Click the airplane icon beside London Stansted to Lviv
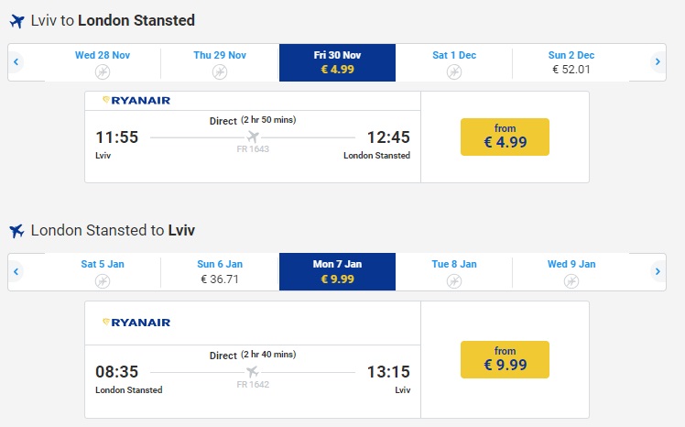Screen dimensions: 685x427 click(x=16, y=231)
